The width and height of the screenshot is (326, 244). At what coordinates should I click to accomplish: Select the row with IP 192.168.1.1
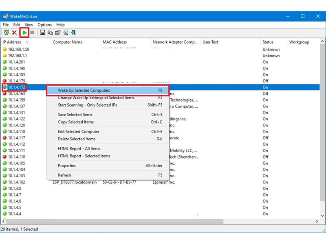(160, 56)
